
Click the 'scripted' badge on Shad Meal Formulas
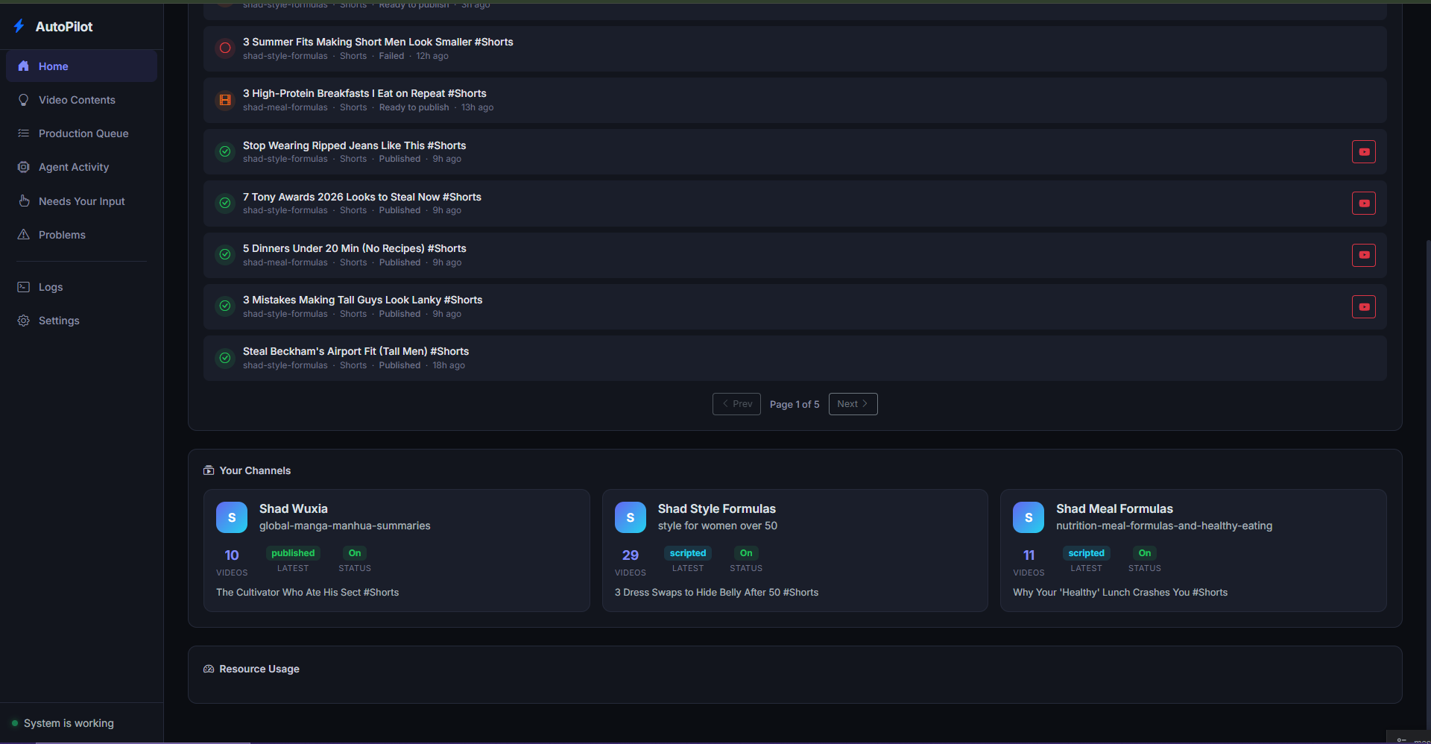click(1087, 553)
